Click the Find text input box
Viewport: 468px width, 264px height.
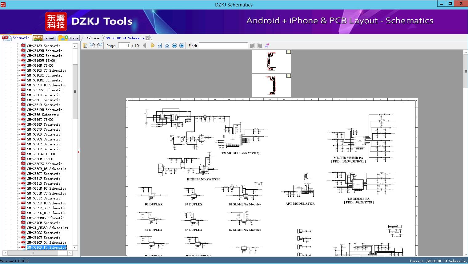tap(223, 45)
